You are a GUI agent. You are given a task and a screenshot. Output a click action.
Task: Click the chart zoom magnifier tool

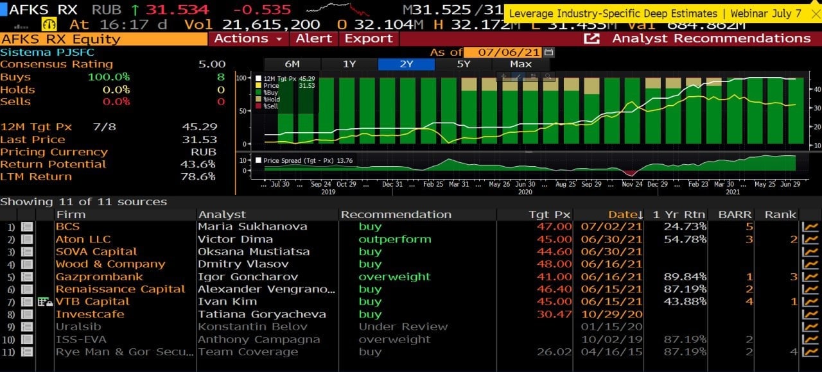click(x=548, y=76)
